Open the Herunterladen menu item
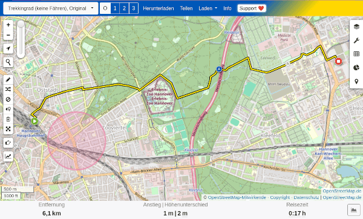Image resolution: width=363 pixels, height=219 pixels. click(x=159, y=8)
